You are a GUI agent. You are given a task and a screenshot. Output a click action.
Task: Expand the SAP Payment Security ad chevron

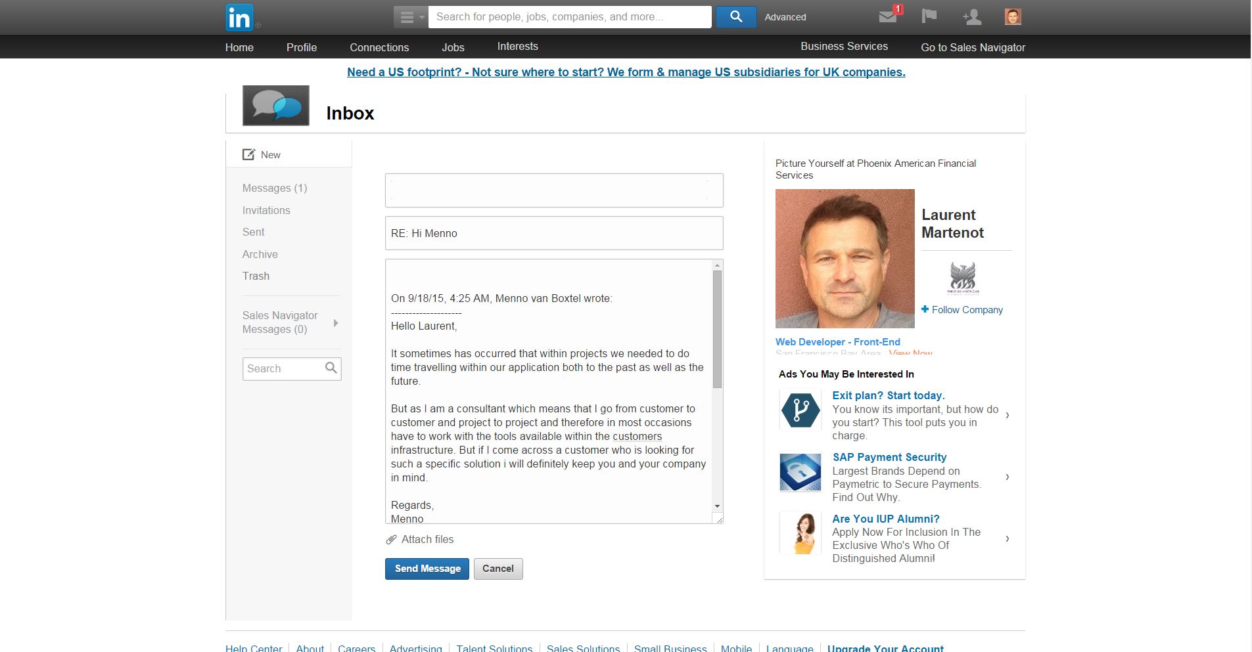click(1007, 477)
